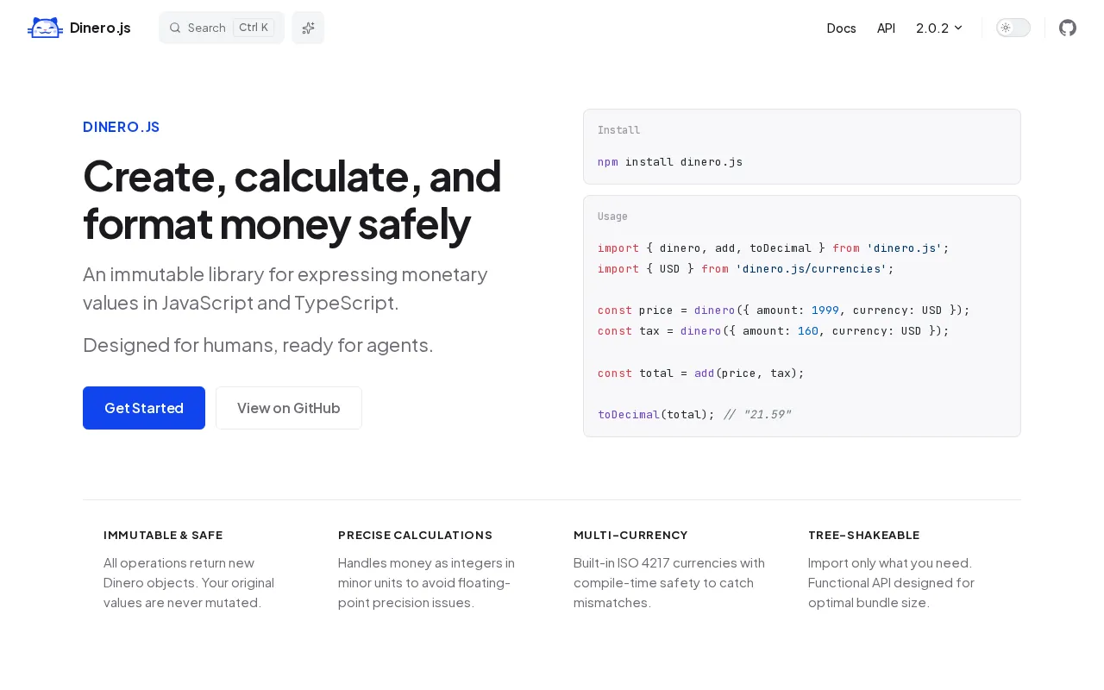Image resolution: width=1104 pixels, height=690 pixels.
Task: Click the 'const total = add(price, tax)' line
Action: (701, 373)
